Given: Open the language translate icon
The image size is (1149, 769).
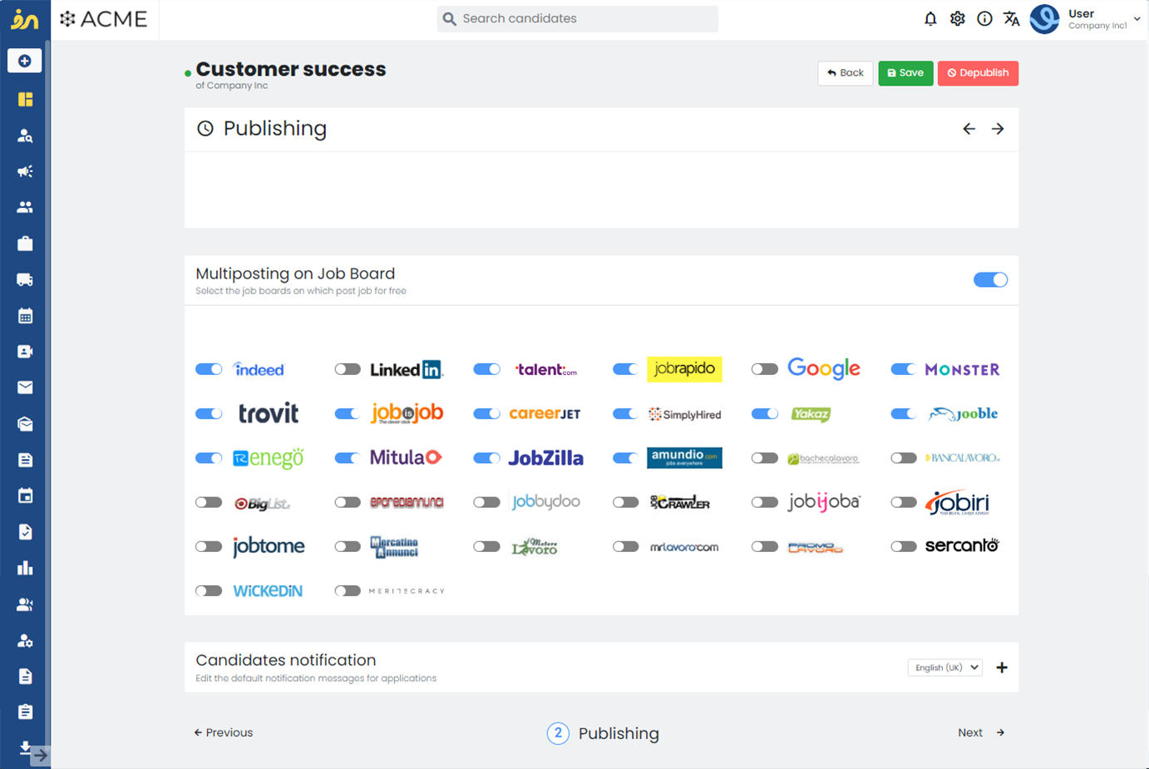Looking at the screenshot, I should [x=1011, y=18].
